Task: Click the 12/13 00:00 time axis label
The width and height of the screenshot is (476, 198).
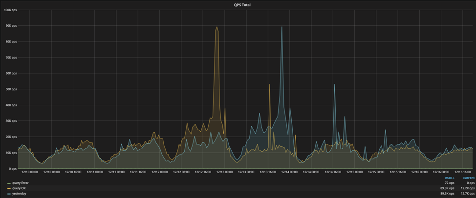Action: point(225,172)
